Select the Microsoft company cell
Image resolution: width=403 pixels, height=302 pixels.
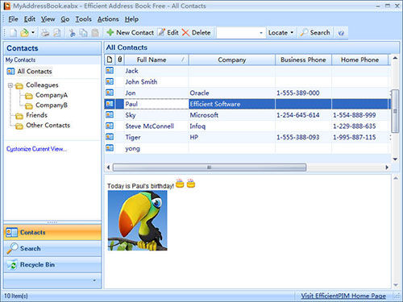pyautogui.click(x=232, y=115)
